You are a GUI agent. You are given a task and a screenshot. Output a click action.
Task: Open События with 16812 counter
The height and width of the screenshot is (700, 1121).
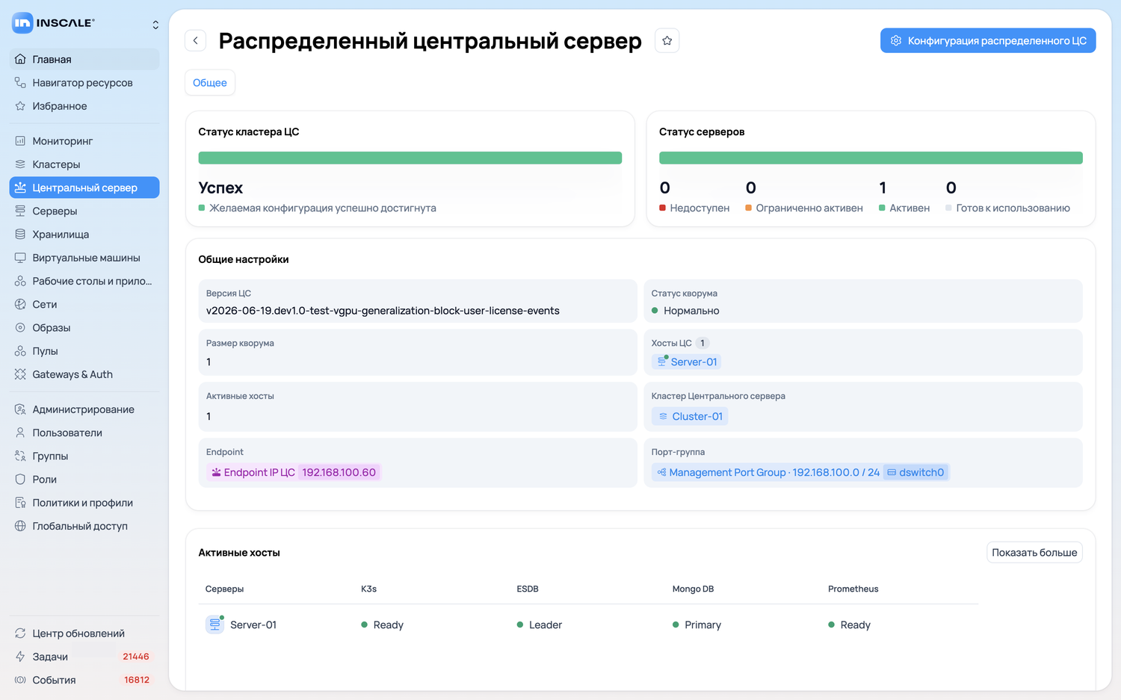pyautogui.click(x=84, y=680)
